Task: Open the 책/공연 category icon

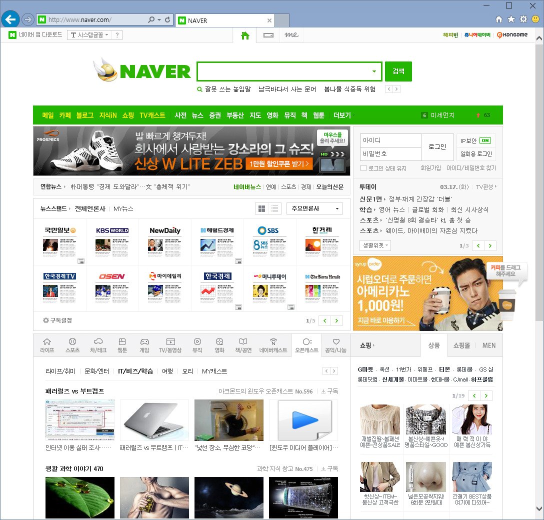Action: pos(243,345)
